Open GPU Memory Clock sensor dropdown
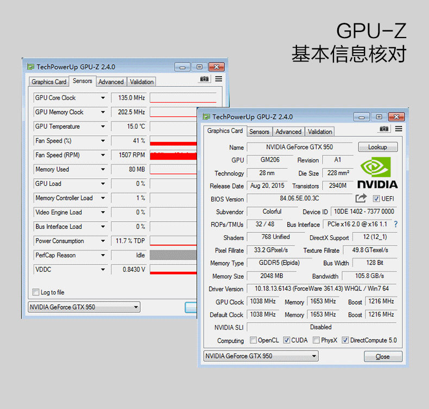 (103, 112)
